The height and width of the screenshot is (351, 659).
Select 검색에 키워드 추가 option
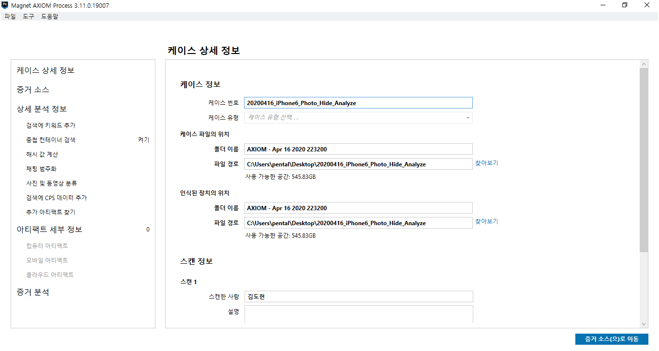pos(51,125)
